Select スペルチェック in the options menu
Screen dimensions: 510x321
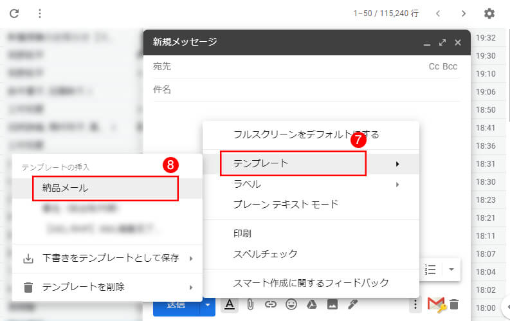265,253
